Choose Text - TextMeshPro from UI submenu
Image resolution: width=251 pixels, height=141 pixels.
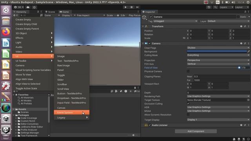pyautogui.click(x=71, y=61)
